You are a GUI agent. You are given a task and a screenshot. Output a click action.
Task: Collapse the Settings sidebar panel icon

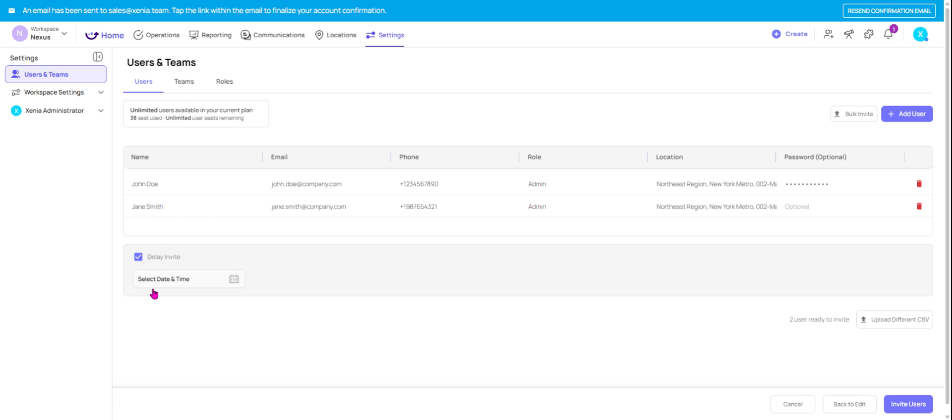[x=98, y=57]
